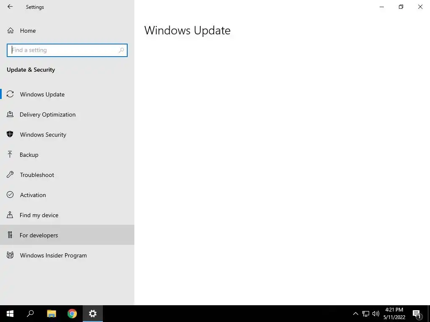Screen dimensions: 430x322
Task: Focus the Find a setting field
Action: [x=67, y=50]
